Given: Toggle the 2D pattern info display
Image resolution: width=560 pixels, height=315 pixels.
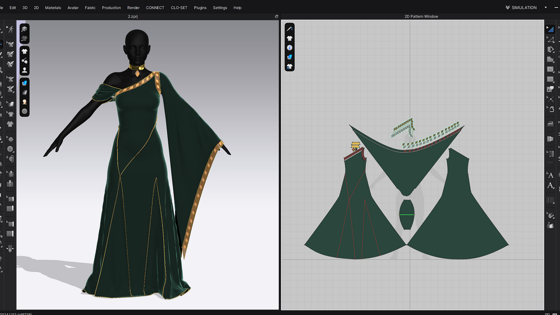Looking at the screenshot, I should (289, 48).
